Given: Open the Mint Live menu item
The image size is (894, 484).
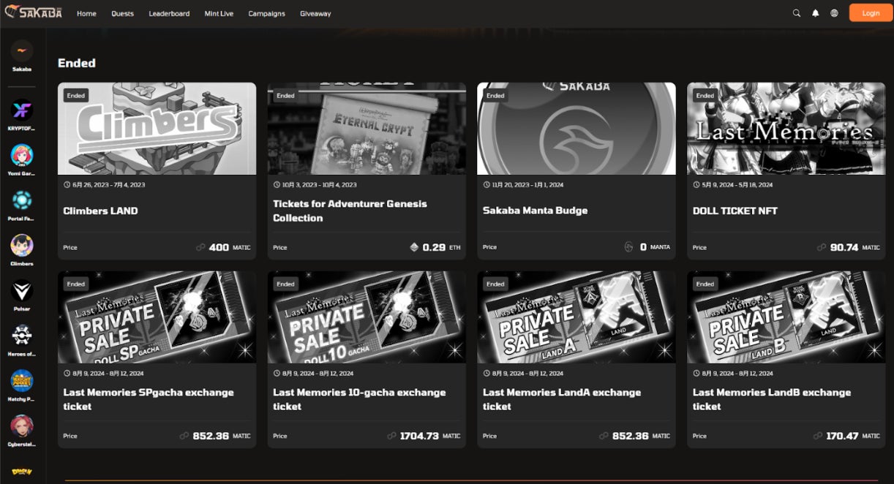Looking at the screenshot, I should [x=219, y=13].
